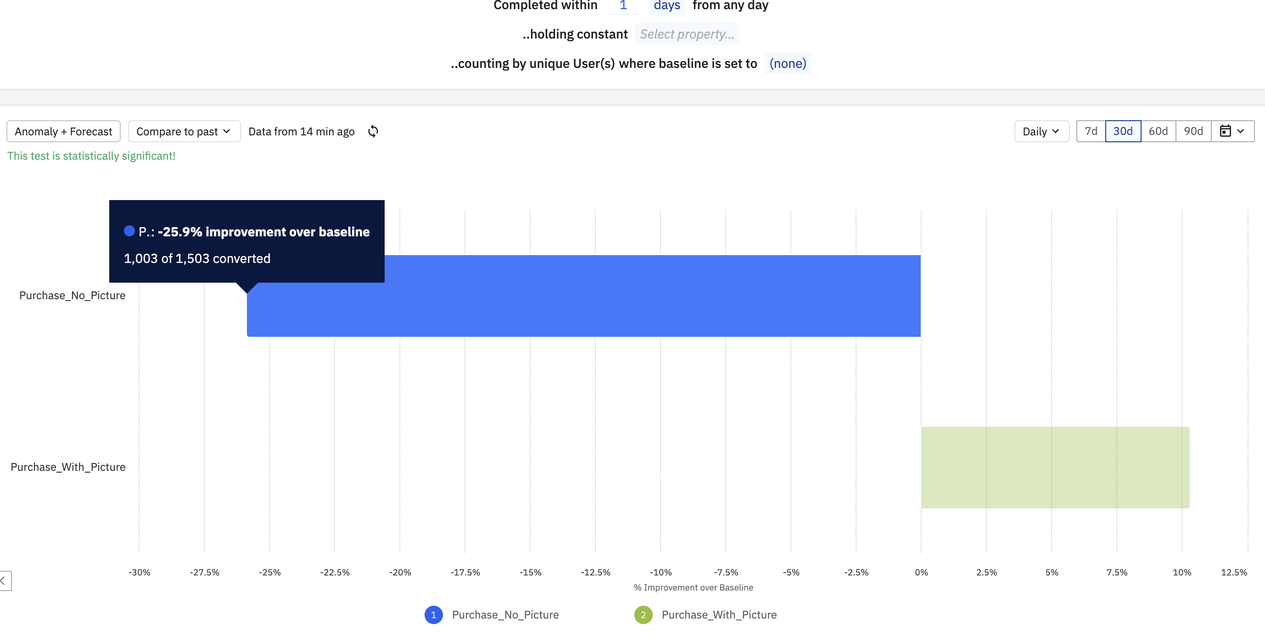Toggle Anomaly + Forecast mode

point(63,131)
